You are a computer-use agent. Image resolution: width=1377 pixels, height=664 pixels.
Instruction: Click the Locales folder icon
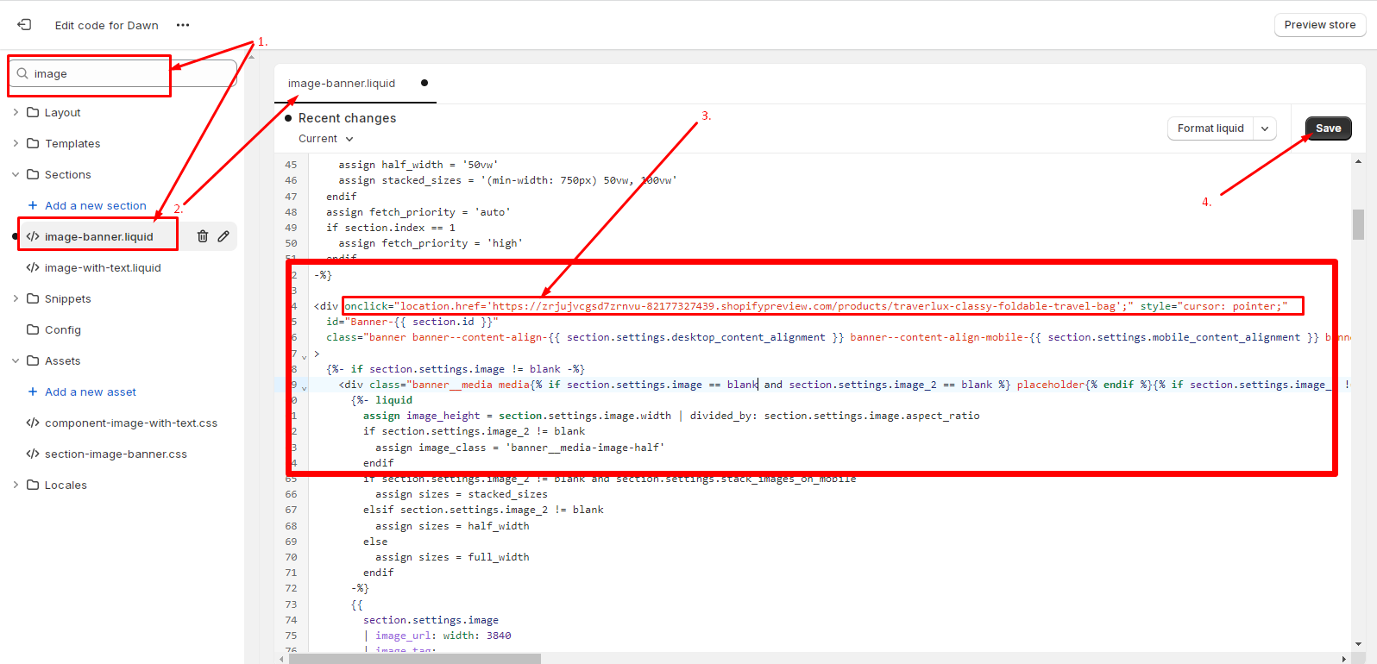coord(33,485)
